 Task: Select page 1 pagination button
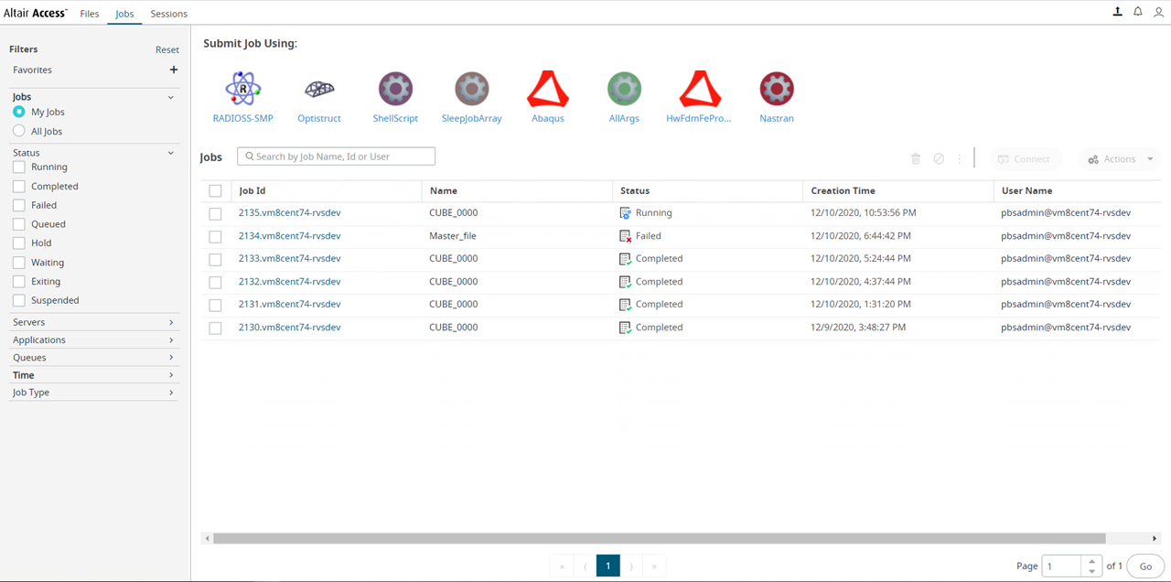pyautogui.click(x=608, y=566)
